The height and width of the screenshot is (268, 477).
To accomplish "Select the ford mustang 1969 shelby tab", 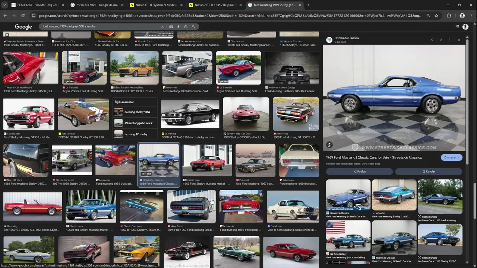I will click(274, 5).
